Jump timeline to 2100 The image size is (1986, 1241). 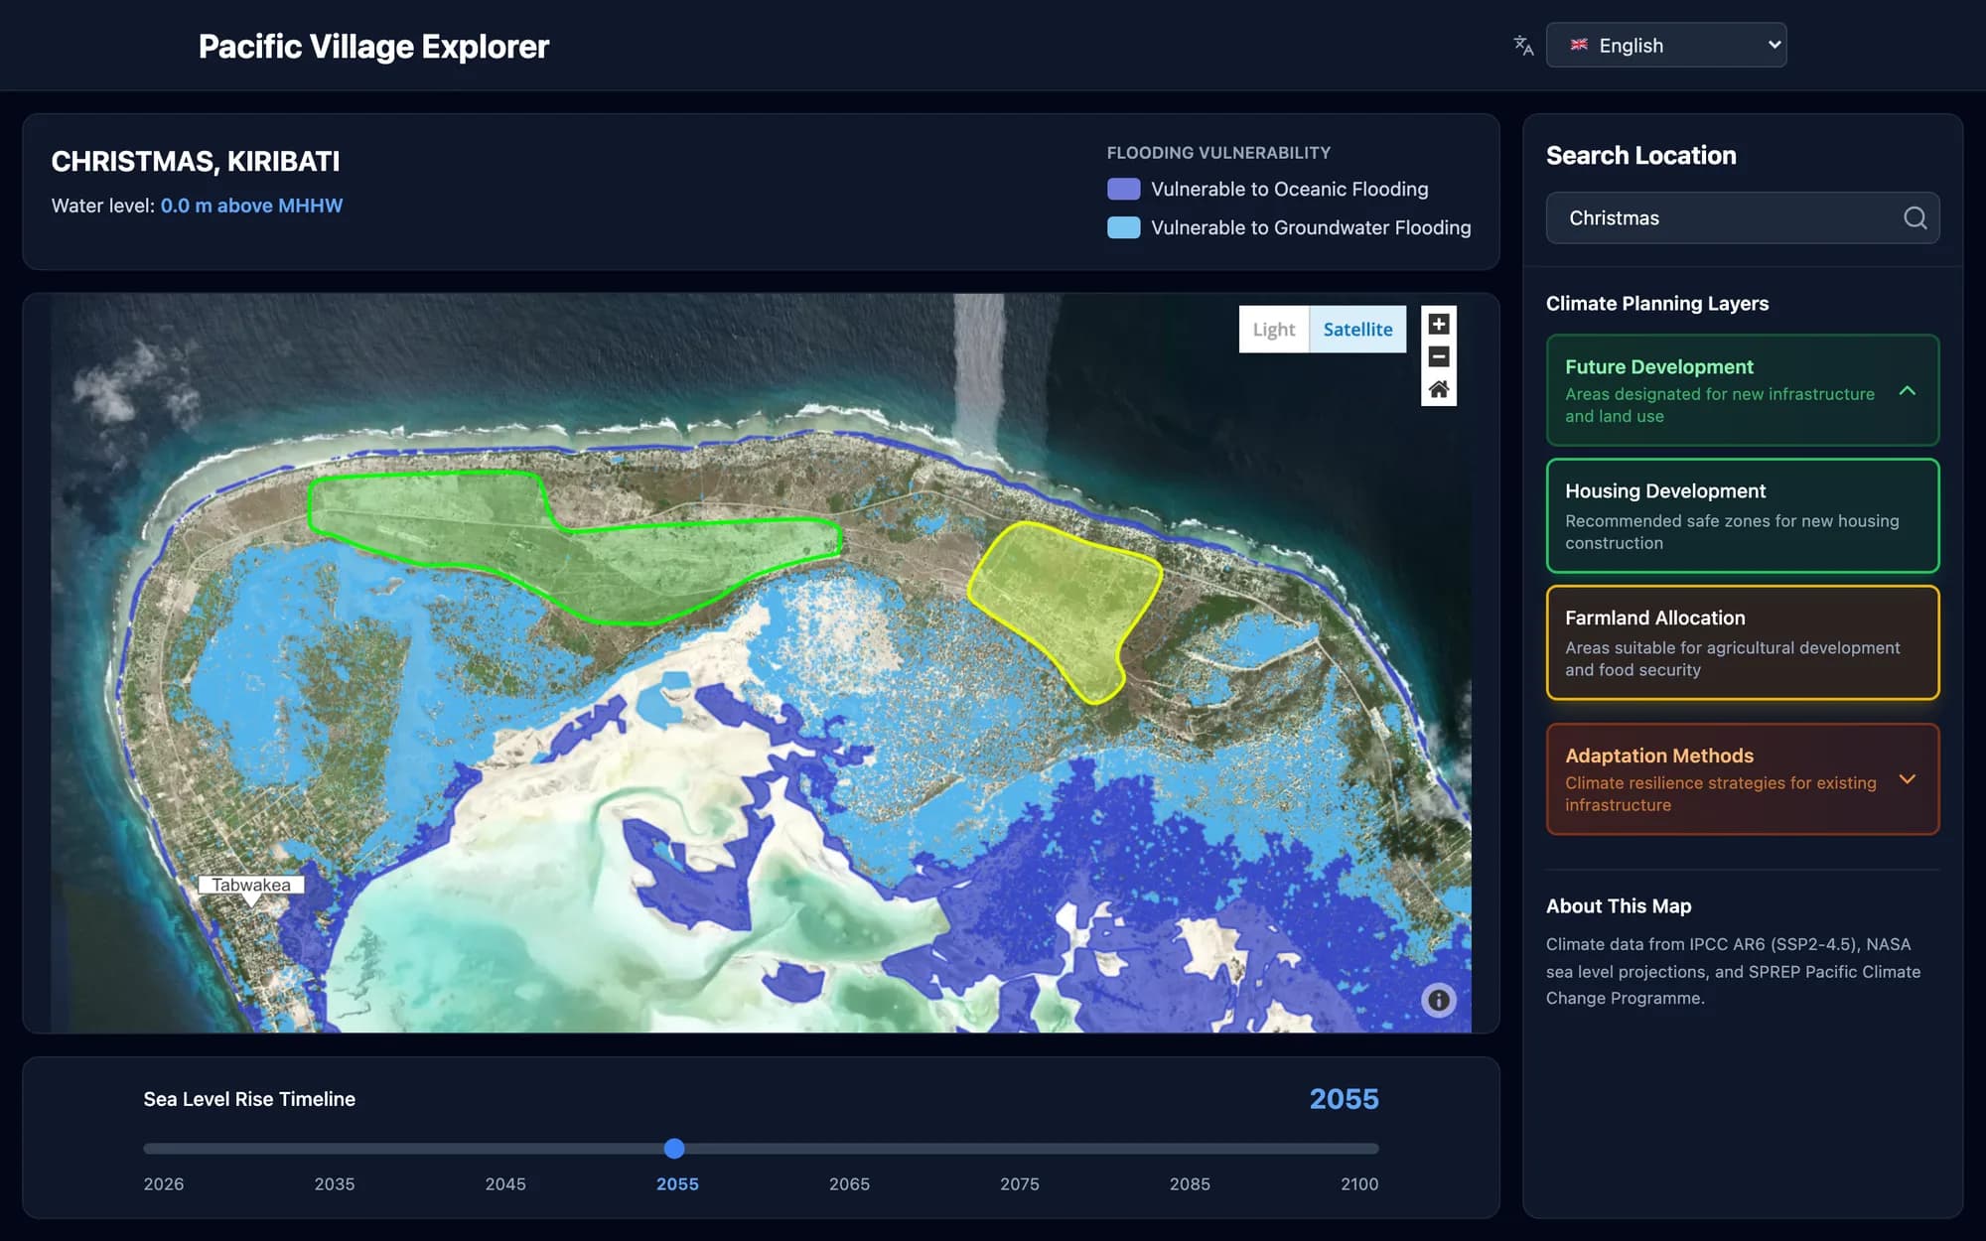(x=1359, y=1183)
